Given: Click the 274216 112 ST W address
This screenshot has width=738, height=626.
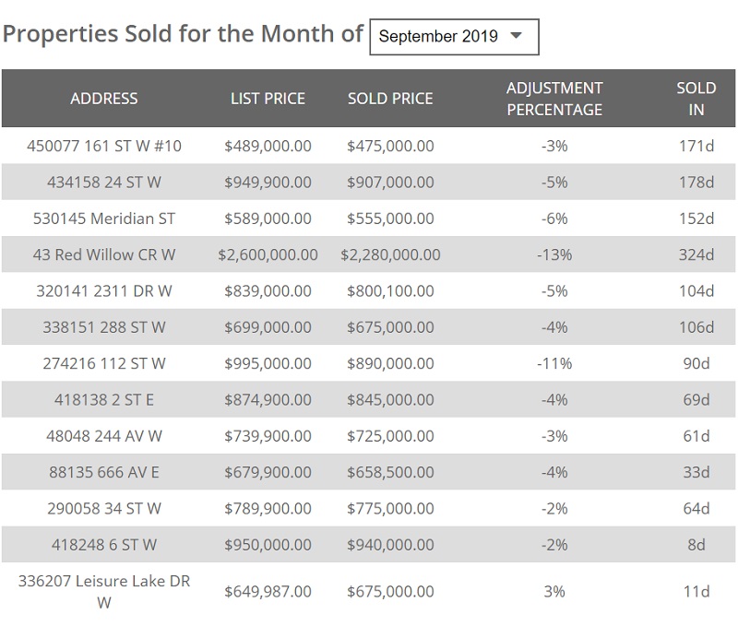Looking at the screenshot, I should [104, 363].
